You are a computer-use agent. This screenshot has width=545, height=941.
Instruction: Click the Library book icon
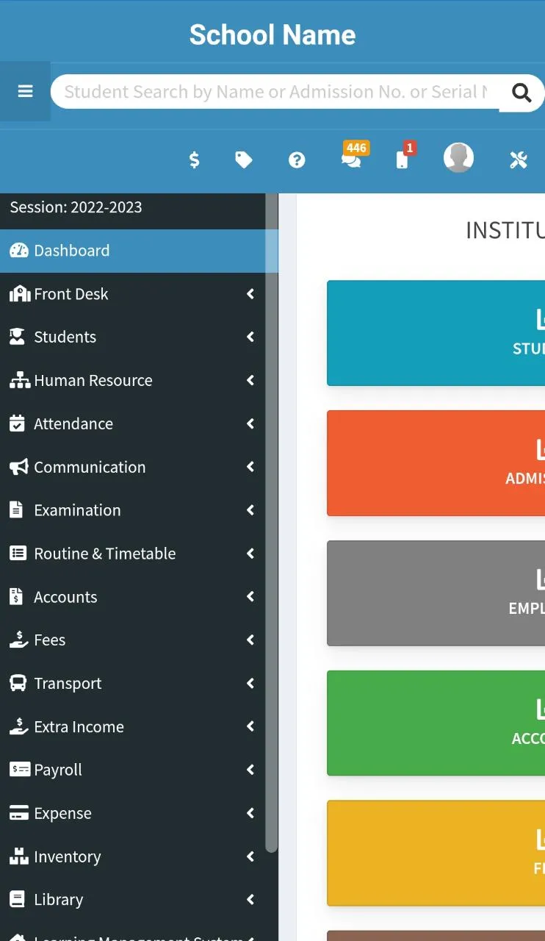click(16, 899)
